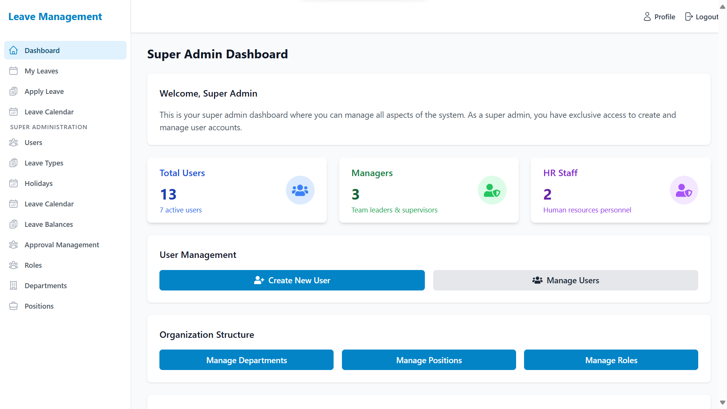Open the Leave Types sidebar entry

tap(44, 163)
